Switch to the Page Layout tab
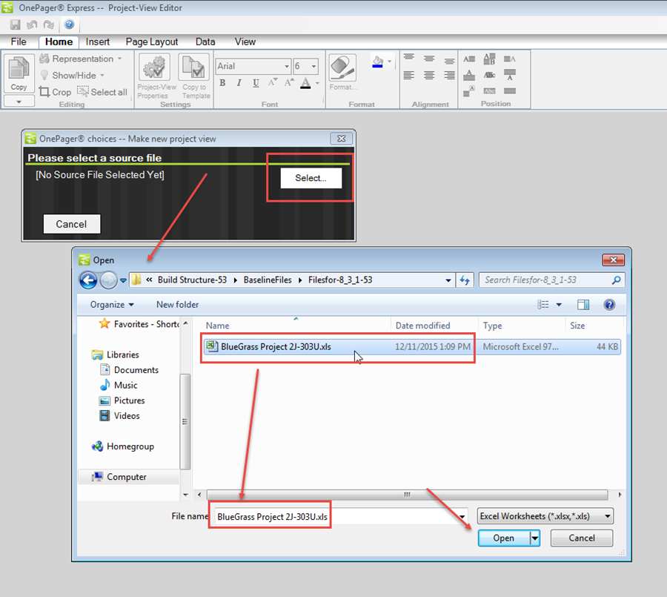This screenshot has width=667, height=597. [x=151, y=42]
